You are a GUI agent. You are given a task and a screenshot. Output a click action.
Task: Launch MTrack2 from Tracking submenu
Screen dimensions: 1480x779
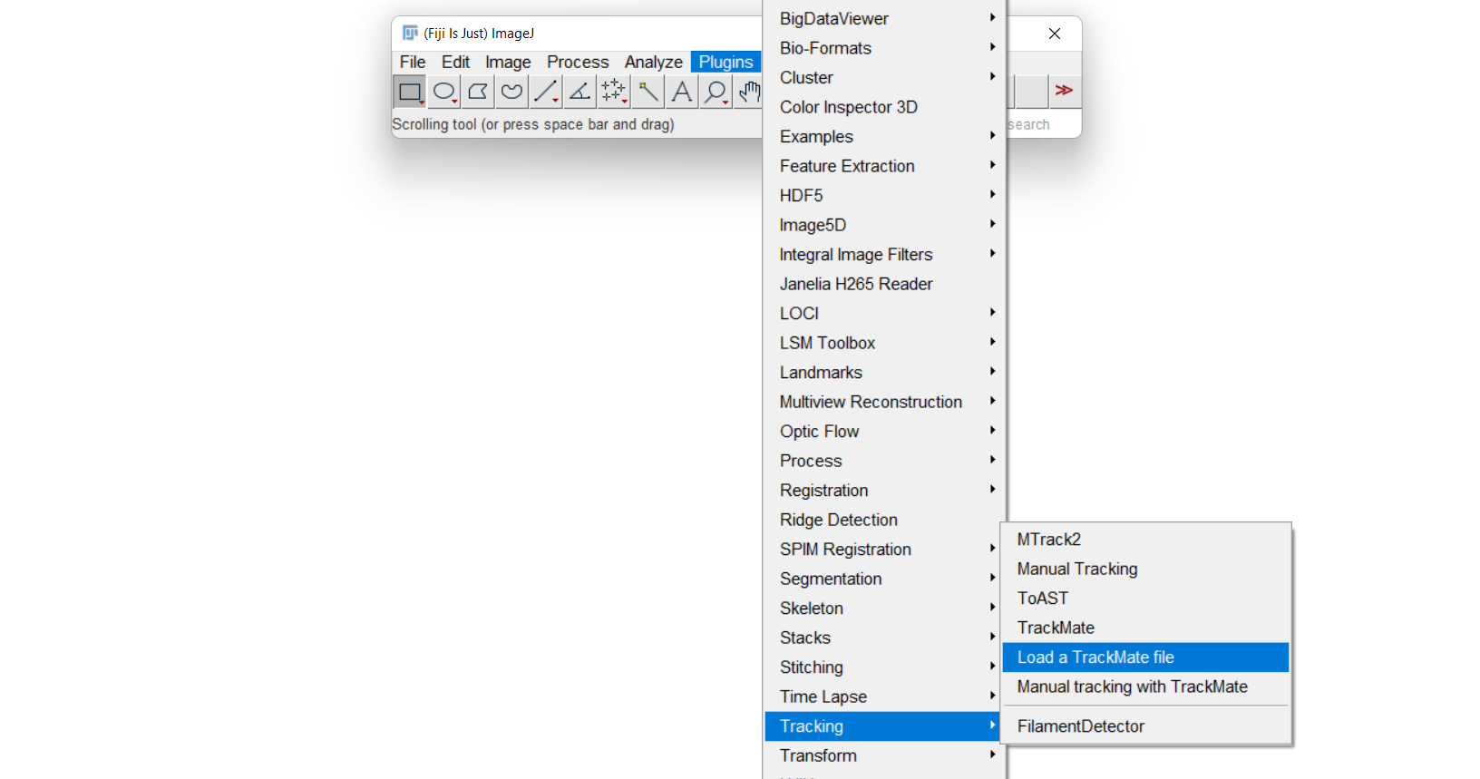(x=1145, y=540)
